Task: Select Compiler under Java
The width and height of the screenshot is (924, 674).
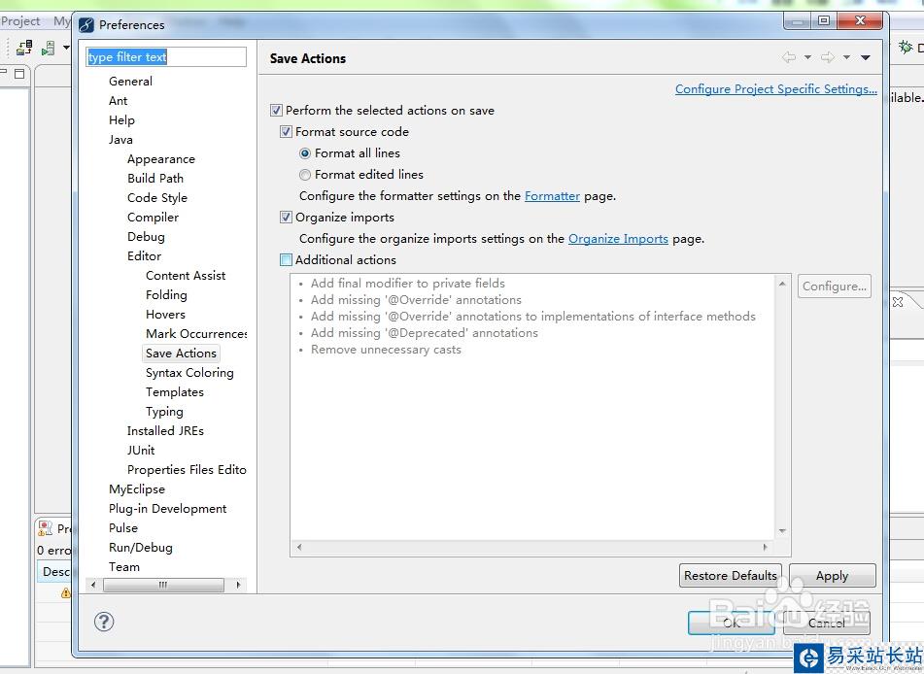Action: coord(153,218)
